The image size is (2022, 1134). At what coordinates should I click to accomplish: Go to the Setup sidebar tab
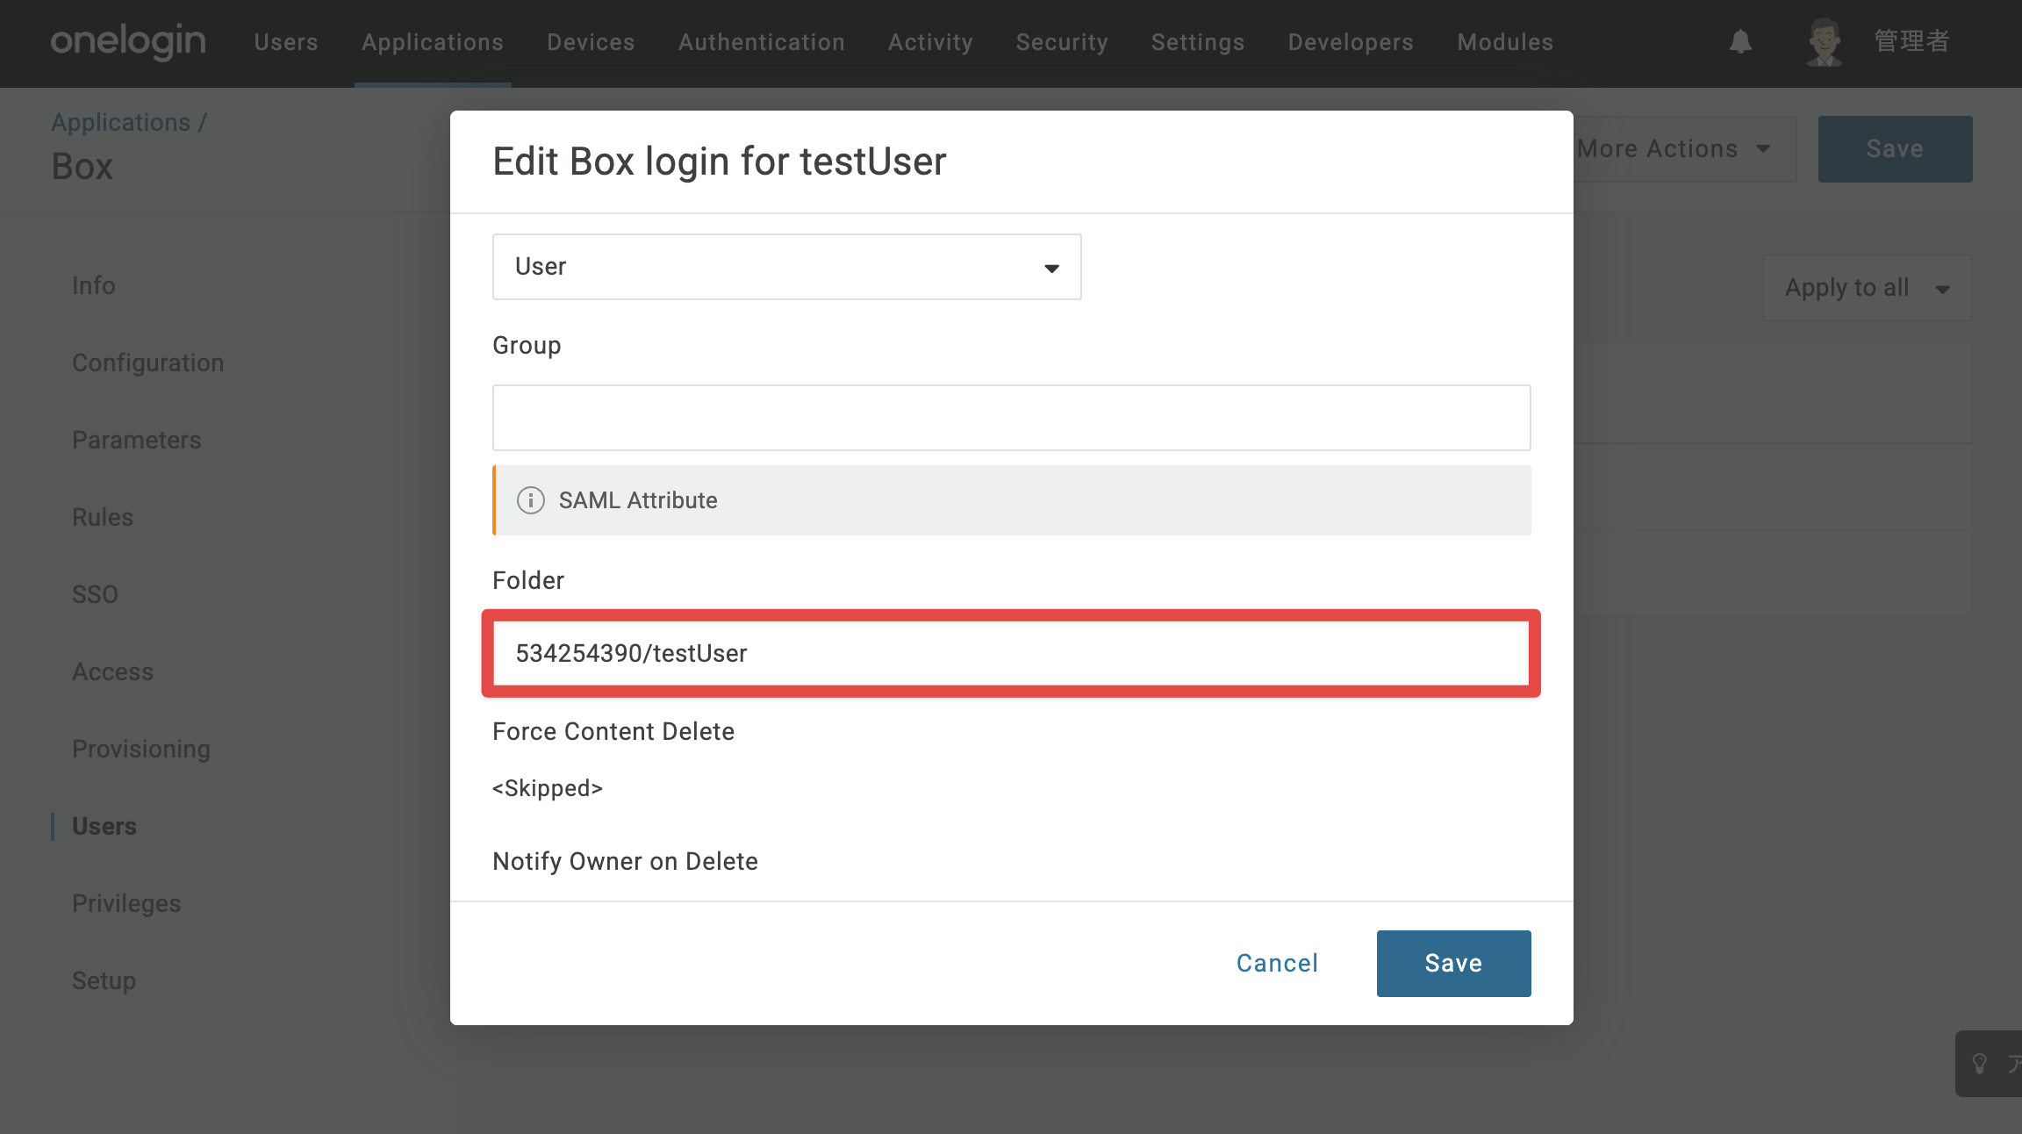pos(104,981)
